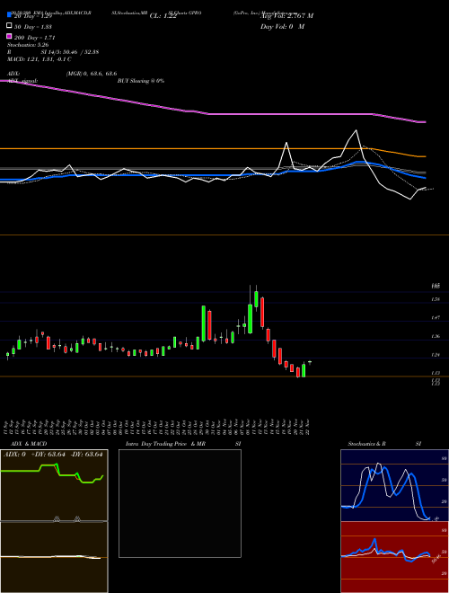Click the ADX green line chart panel

(54, 485)
